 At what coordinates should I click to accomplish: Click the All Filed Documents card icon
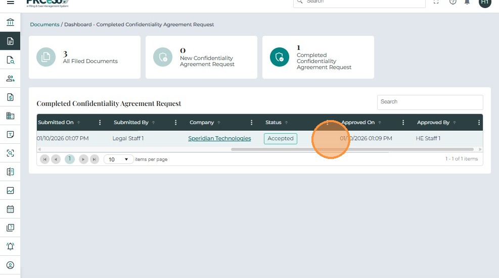(x=46, y=57)
